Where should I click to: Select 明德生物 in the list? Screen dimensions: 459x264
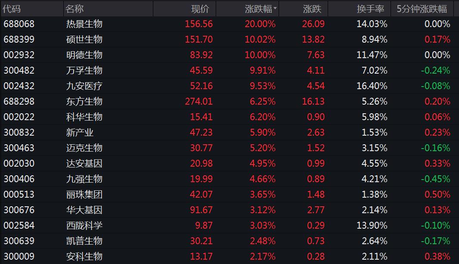click(x=84, y=55)
